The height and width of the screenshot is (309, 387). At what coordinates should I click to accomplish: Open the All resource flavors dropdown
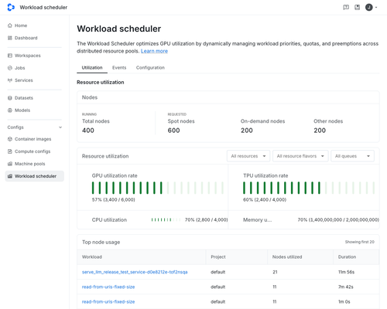[x=300, y=156]
